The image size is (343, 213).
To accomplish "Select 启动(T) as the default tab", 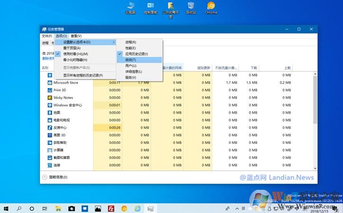I will [130, 60].
